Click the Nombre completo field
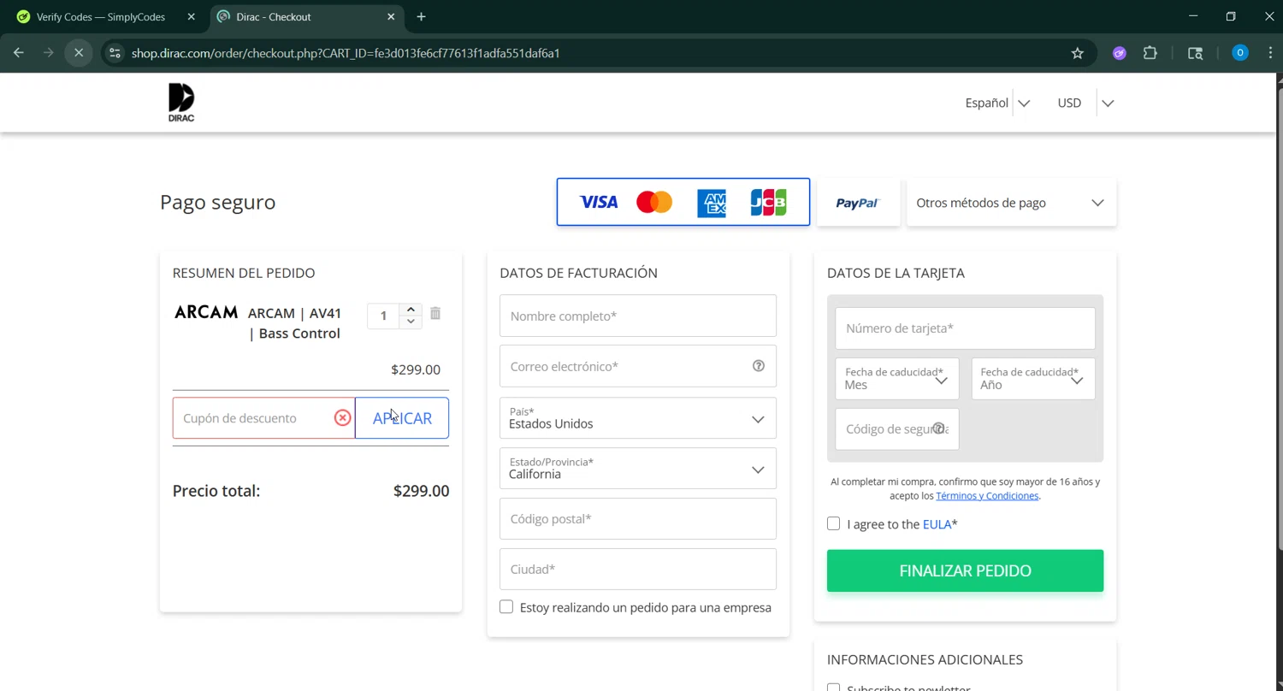Image resolution: width=1283 pixels, height=691 pixels. (638, 316)
